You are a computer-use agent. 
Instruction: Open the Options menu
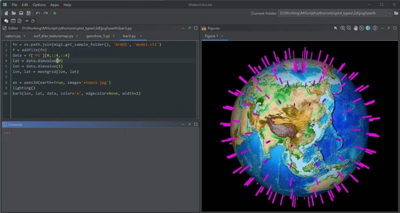pos(39,4)
